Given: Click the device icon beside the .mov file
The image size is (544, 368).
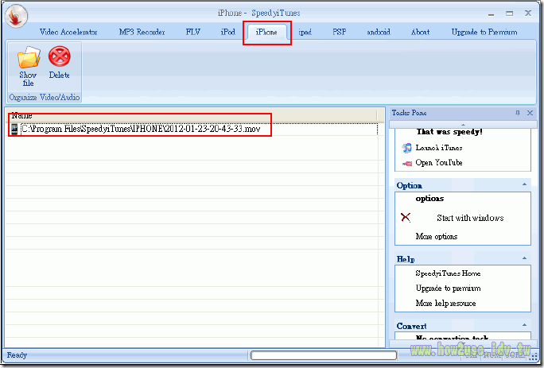Looking at the screenshot, I should tap(14, 129).
